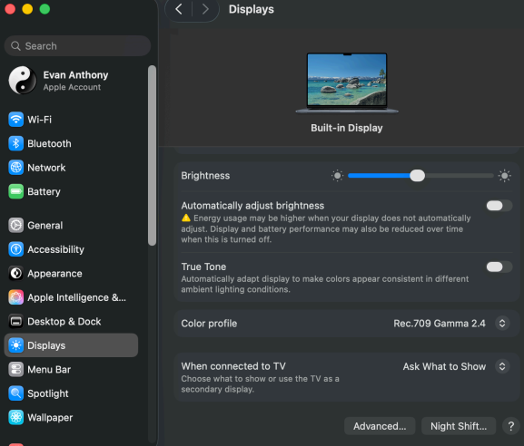Image resolution: width=524 pixels, height=446 pixels.
Task: Toggle Automatically adjust brightness switch
Action: 499,206
